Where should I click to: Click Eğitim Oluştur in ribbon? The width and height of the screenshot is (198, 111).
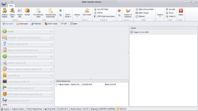[142, 13]
